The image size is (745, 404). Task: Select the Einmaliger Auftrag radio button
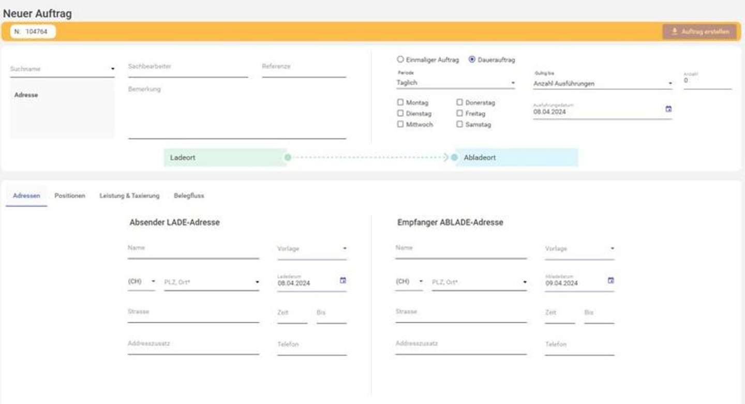click(400, 59)
